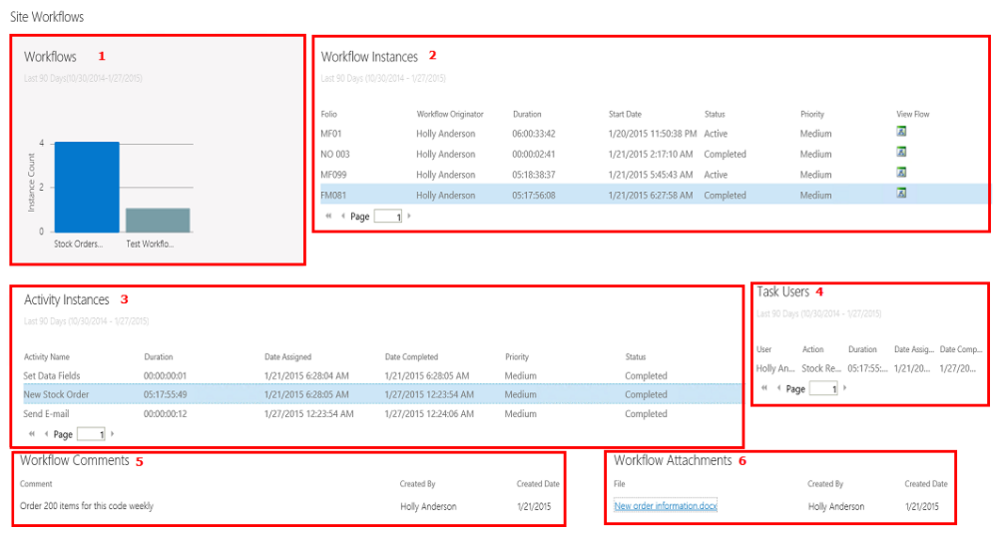
Task: Click the Holly An... task user entry
Action: tap(775, 368)
